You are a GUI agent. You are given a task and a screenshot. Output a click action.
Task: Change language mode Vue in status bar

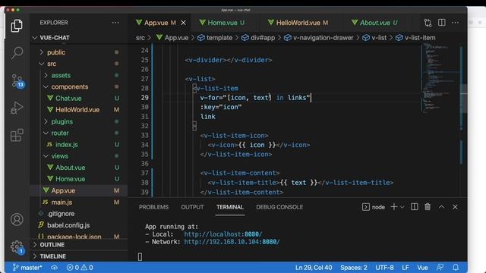point(422,268)
